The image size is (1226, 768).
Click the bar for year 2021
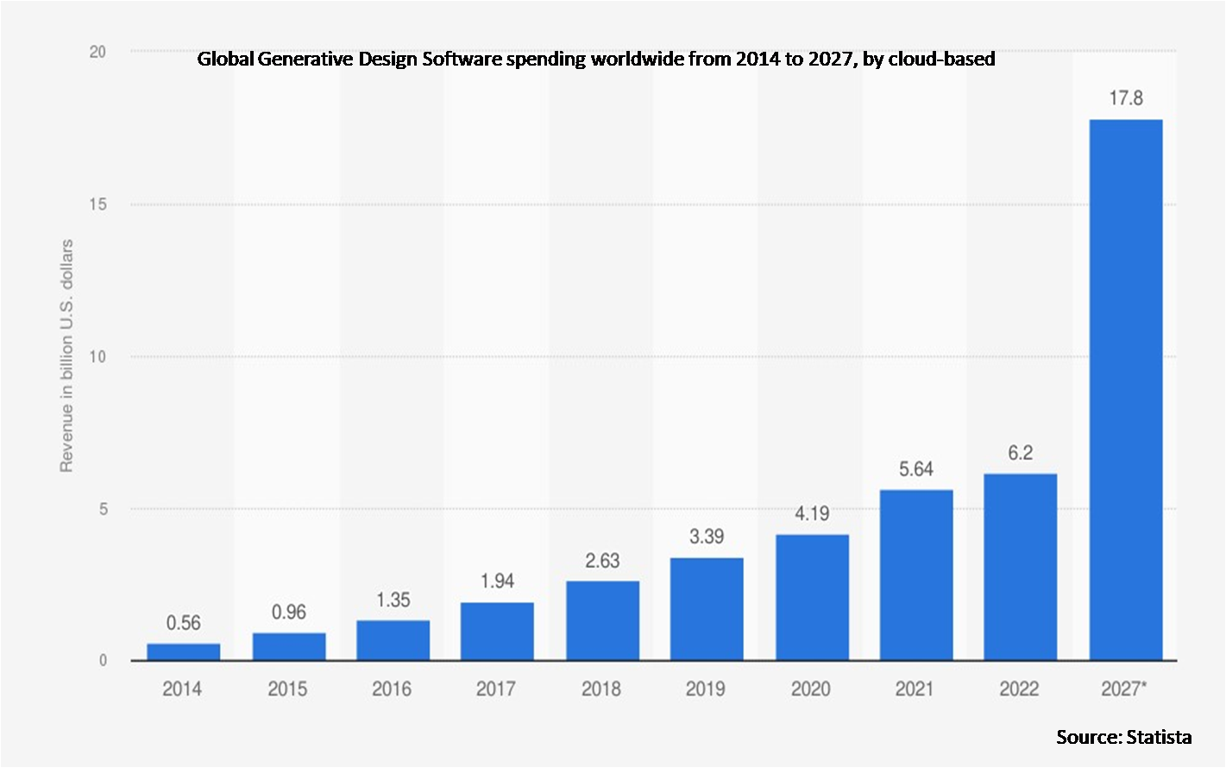coord(915,576)
